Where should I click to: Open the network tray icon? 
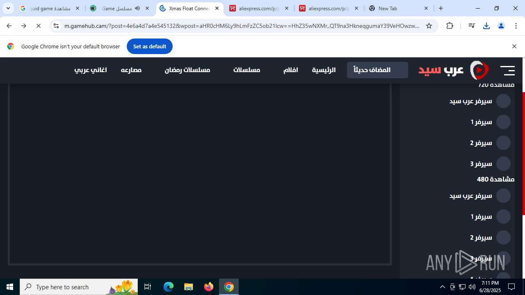[x=462, y=287]
